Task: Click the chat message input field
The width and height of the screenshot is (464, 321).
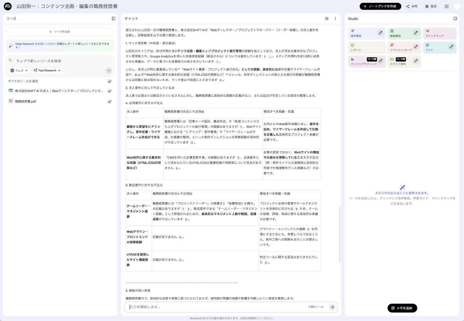Action: click(203, 307)
